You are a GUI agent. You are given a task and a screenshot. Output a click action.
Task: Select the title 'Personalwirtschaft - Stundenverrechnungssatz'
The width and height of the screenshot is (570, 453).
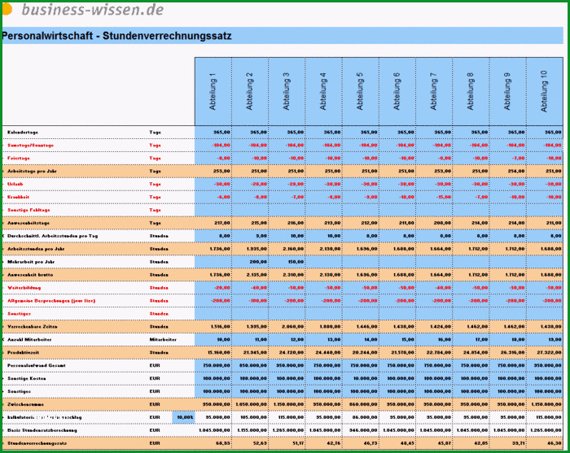116,36
